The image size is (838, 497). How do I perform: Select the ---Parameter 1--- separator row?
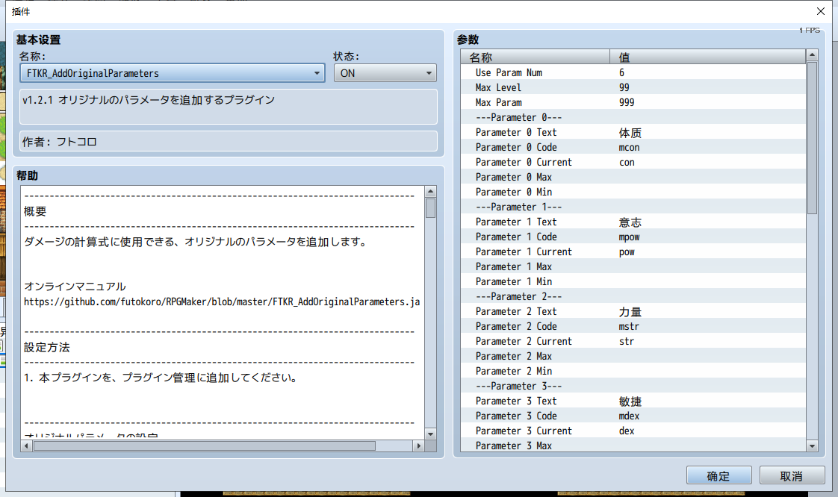633,207
